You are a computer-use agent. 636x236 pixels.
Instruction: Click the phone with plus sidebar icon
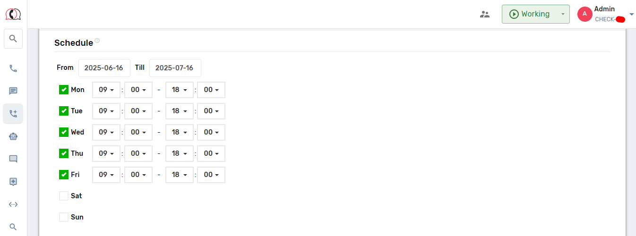(x=13, y=114)
